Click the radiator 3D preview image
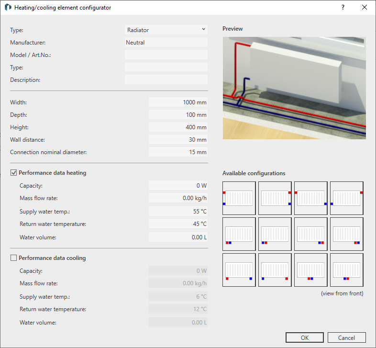Image resolution: width=376 pixels, height=348 pixels. pyautogui.click(x=294, y=88)
